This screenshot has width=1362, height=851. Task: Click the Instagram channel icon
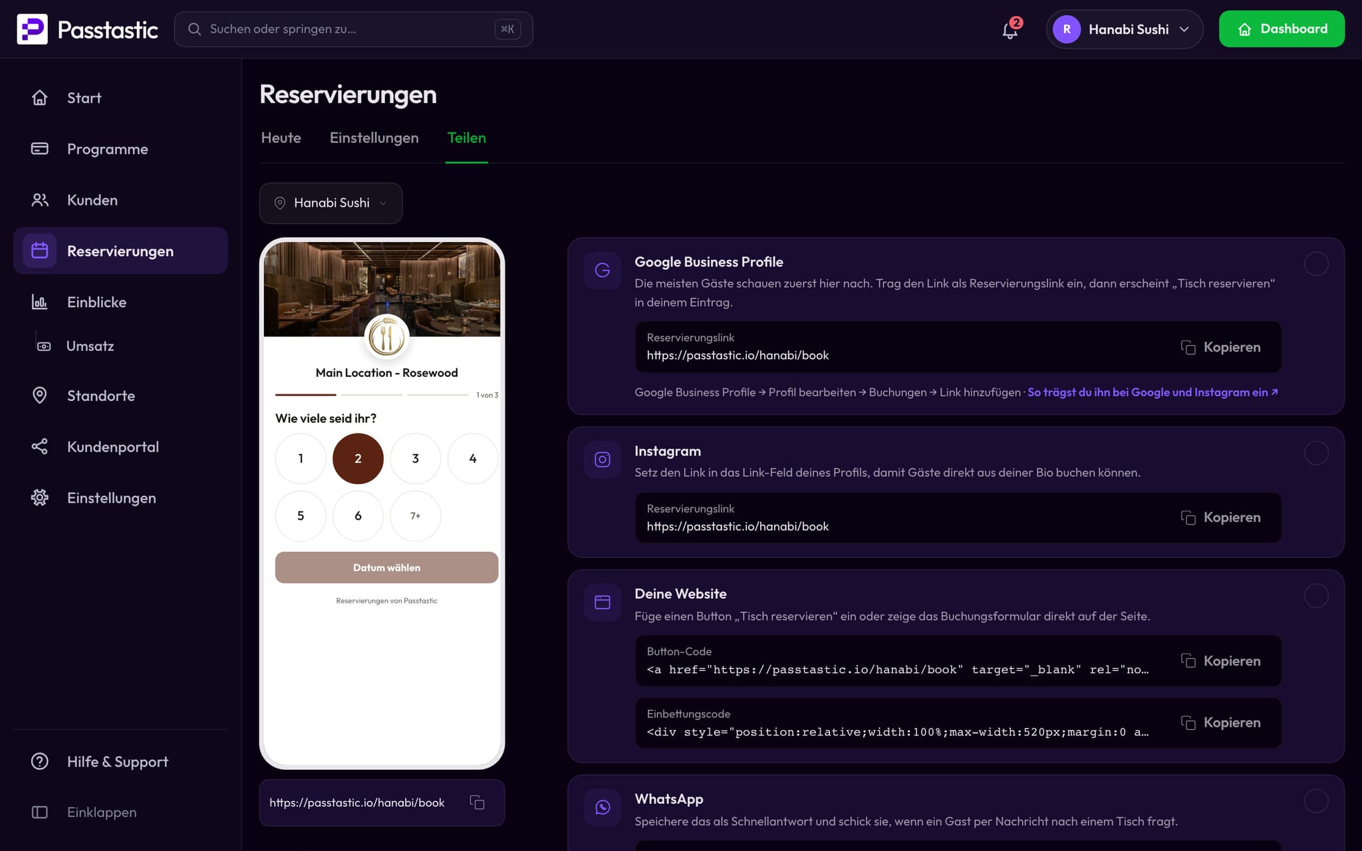pos(603,459)
